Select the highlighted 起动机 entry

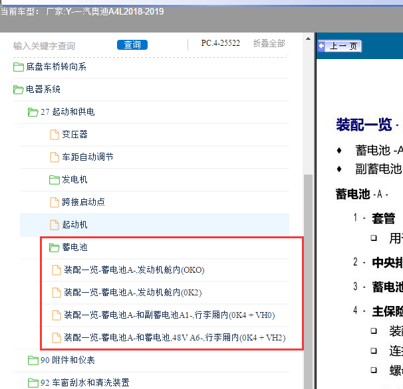(x=155, y=225)
